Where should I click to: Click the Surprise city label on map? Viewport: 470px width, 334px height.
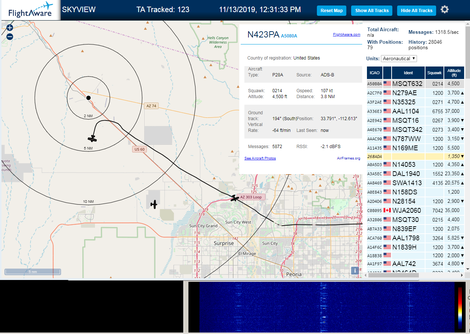[x=224, y=243]
